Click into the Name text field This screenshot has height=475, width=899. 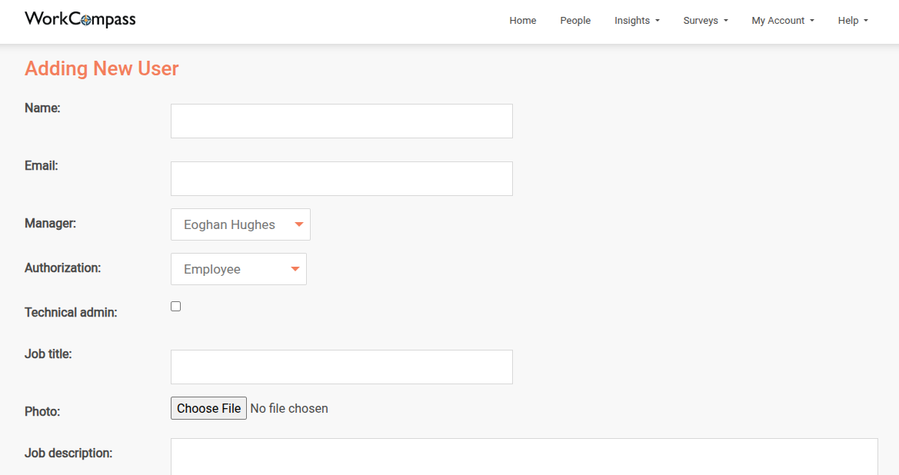point(341,121)
